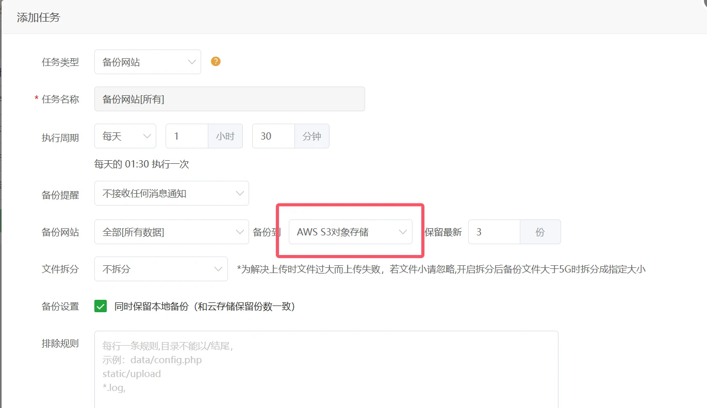
Task: Open the 不拆分 file split dropdown
Action: 161,269
